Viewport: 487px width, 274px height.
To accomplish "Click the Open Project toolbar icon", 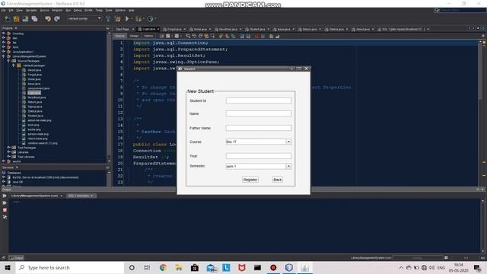I will [x=25, y=18].
